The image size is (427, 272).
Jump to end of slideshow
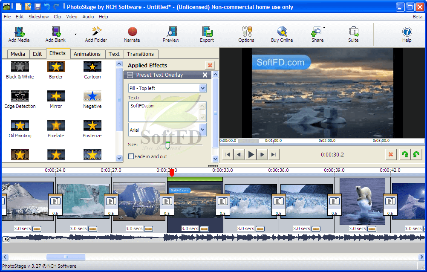[x=274, y=154]
